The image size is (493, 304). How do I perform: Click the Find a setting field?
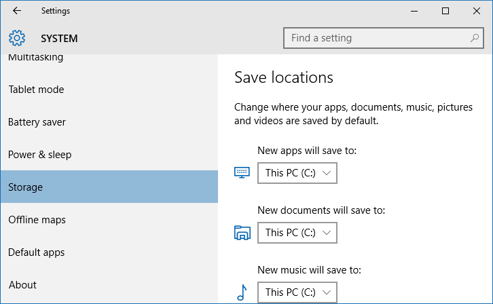383,38
